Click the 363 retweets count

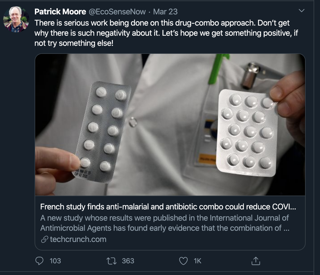[128, 261]
